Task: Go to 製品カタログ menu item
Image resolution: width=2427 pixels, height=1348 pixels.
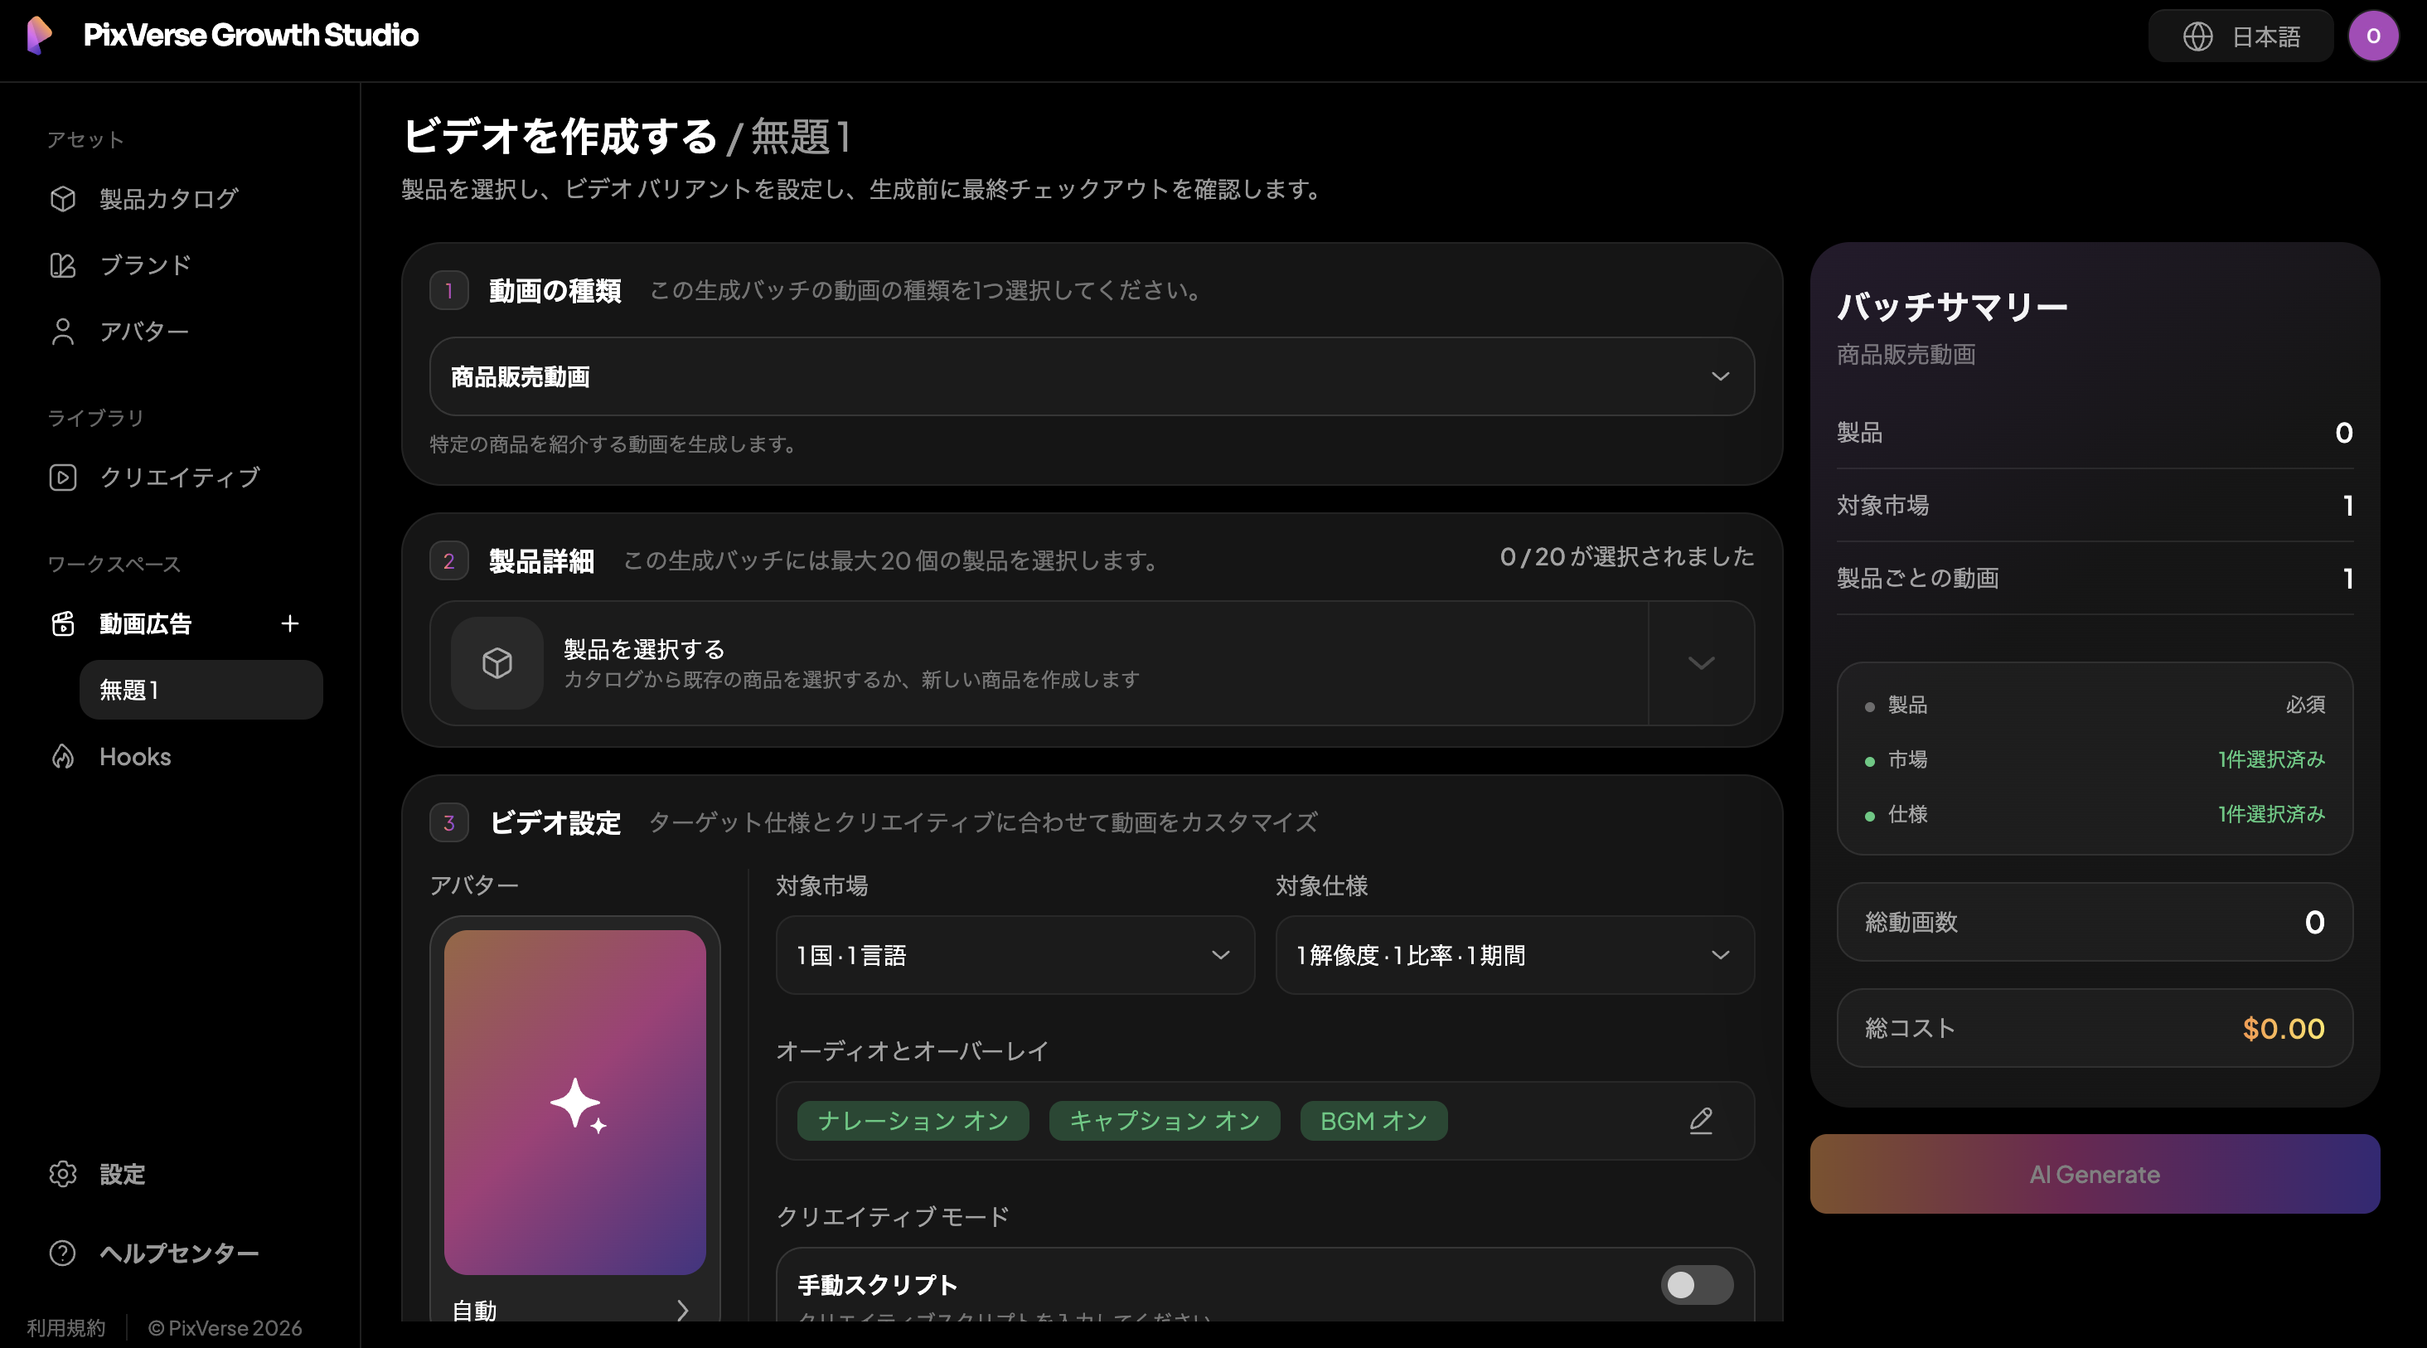Action: click(168, 199)
